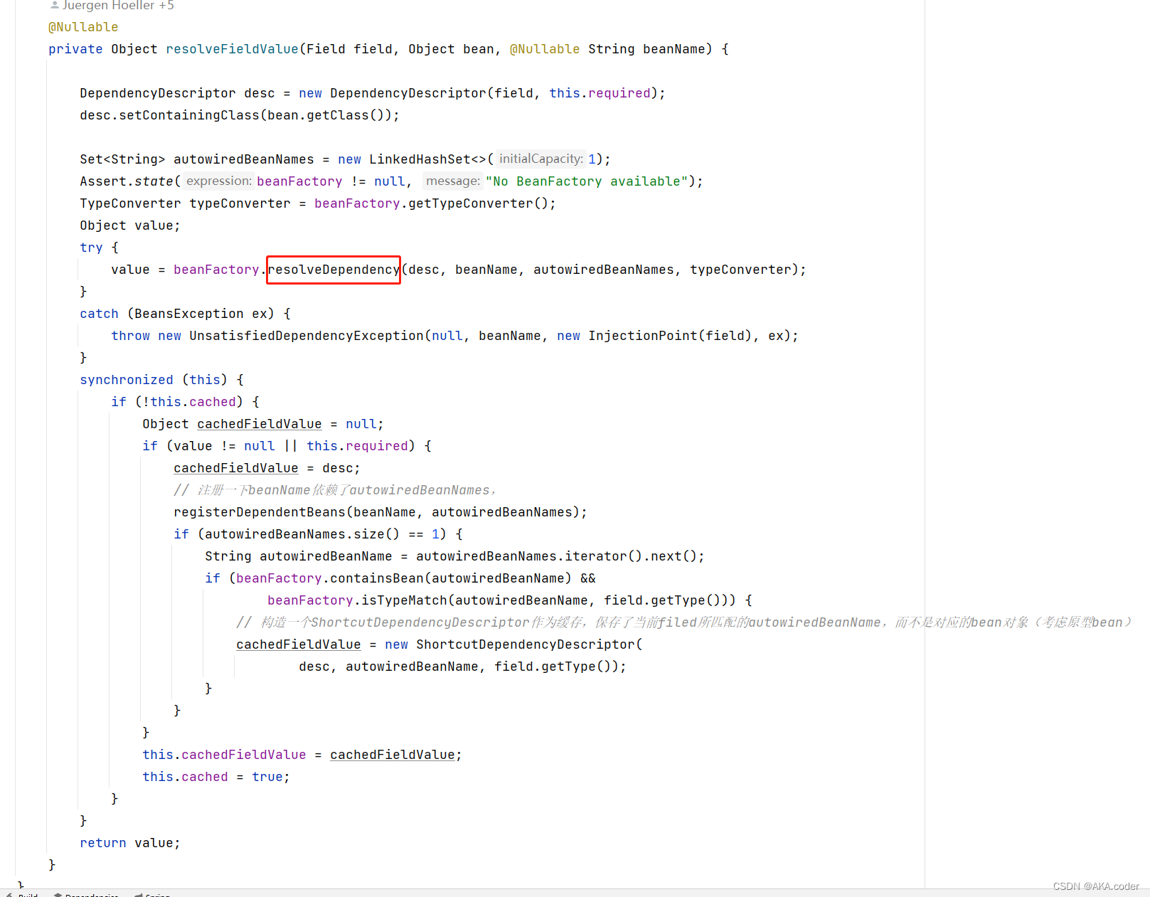The image size is (1150, 897).
Task: Click 'true' in this.cached = true
Action: pos(267,777)
